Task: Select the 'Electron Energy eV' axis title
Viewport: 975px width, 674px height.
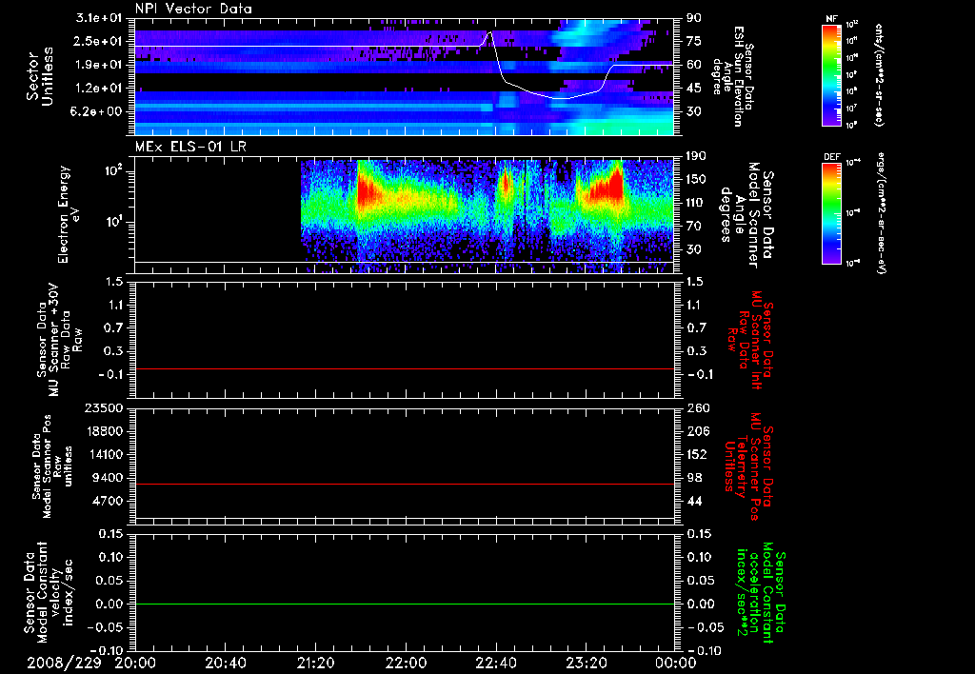Action: [x=70, y=214]
